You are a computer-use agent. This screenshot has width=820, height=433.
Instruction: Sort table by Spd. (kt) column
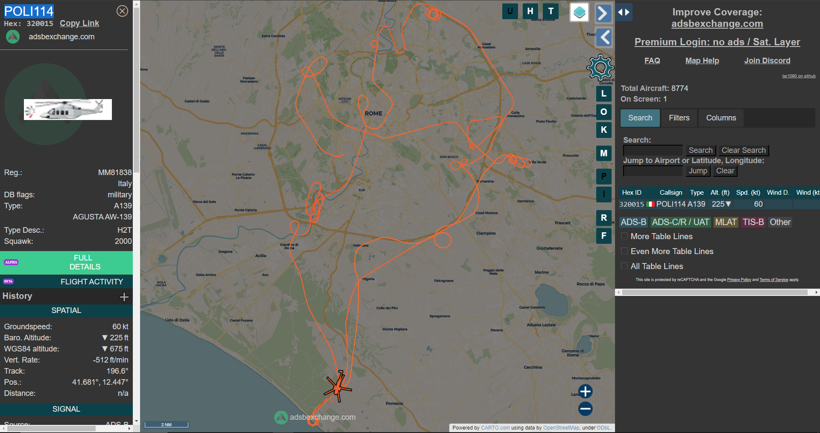(748, 193)
